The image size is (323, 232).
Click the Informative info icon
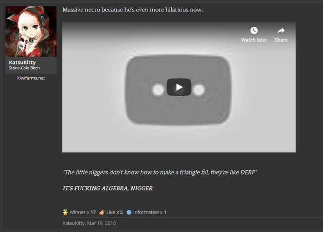click(129, 212)
